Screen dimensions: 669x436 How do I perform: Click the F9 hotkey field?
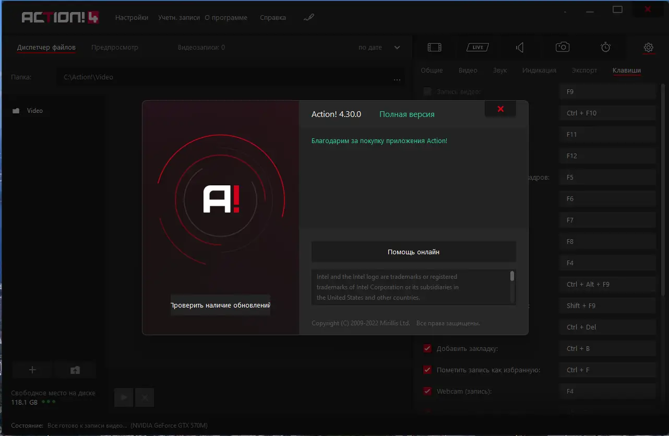[607, 91]
